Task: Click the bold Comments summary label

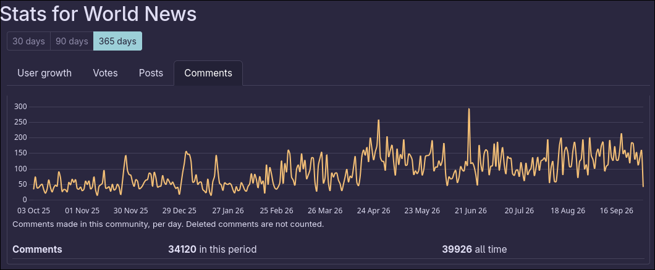Action: (37, 250)
